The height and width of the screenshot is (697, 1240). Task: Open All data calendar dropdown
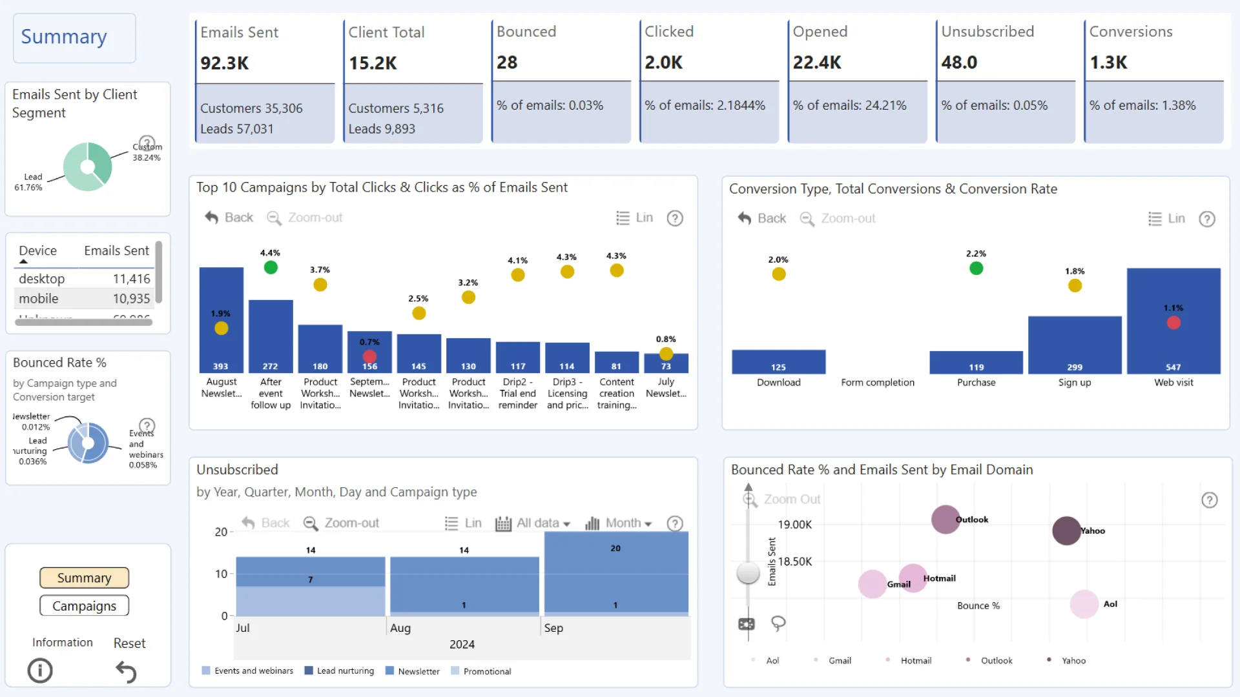coord(533,523)
